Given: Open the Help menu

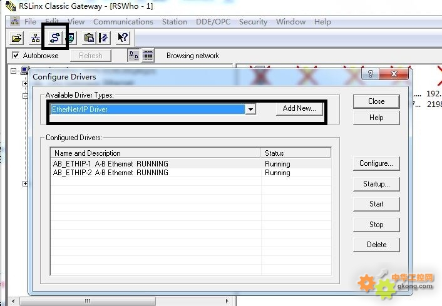Looking at the screenshot, I should [x=322, y=22].
